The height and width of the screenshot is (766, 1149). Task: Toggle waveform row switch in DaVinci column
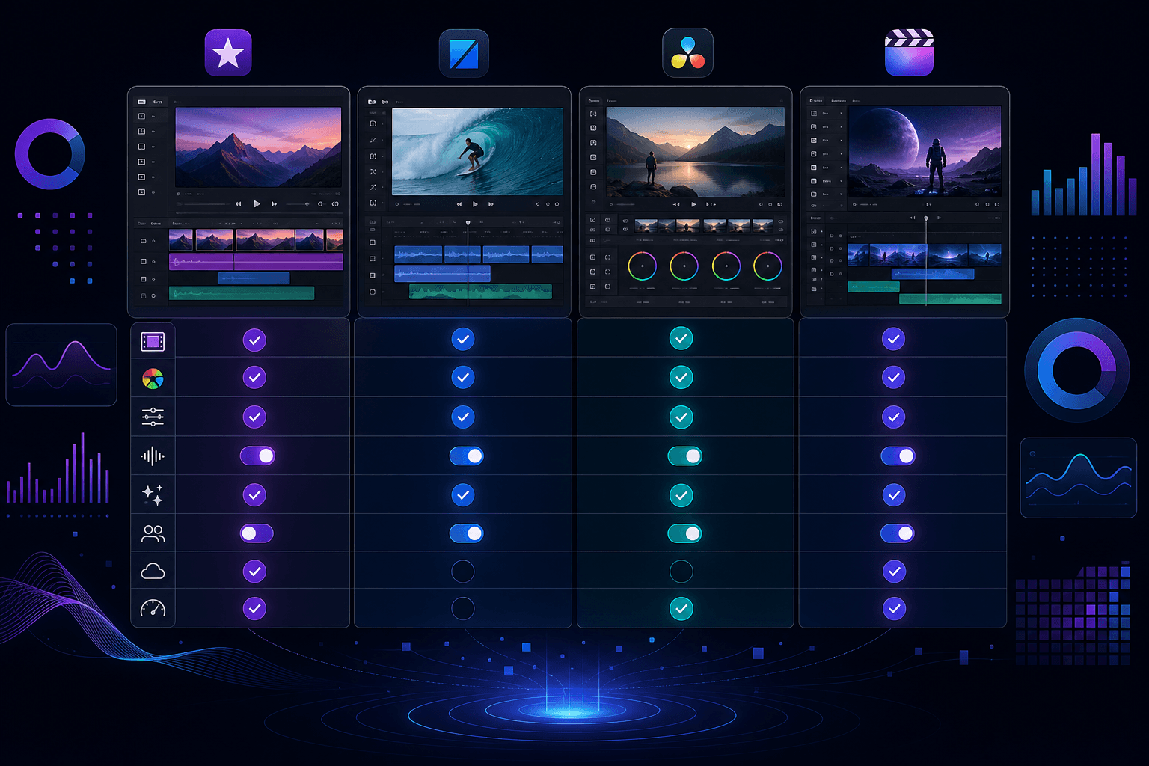pyautogui.click(x=684, y=456)
